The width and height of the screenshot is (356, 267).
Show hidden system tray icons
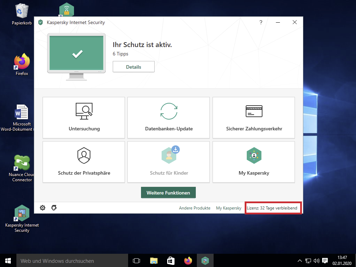(300, 261)
